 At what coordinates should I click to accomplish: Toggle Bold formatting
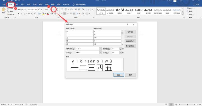tap(19, 14)
